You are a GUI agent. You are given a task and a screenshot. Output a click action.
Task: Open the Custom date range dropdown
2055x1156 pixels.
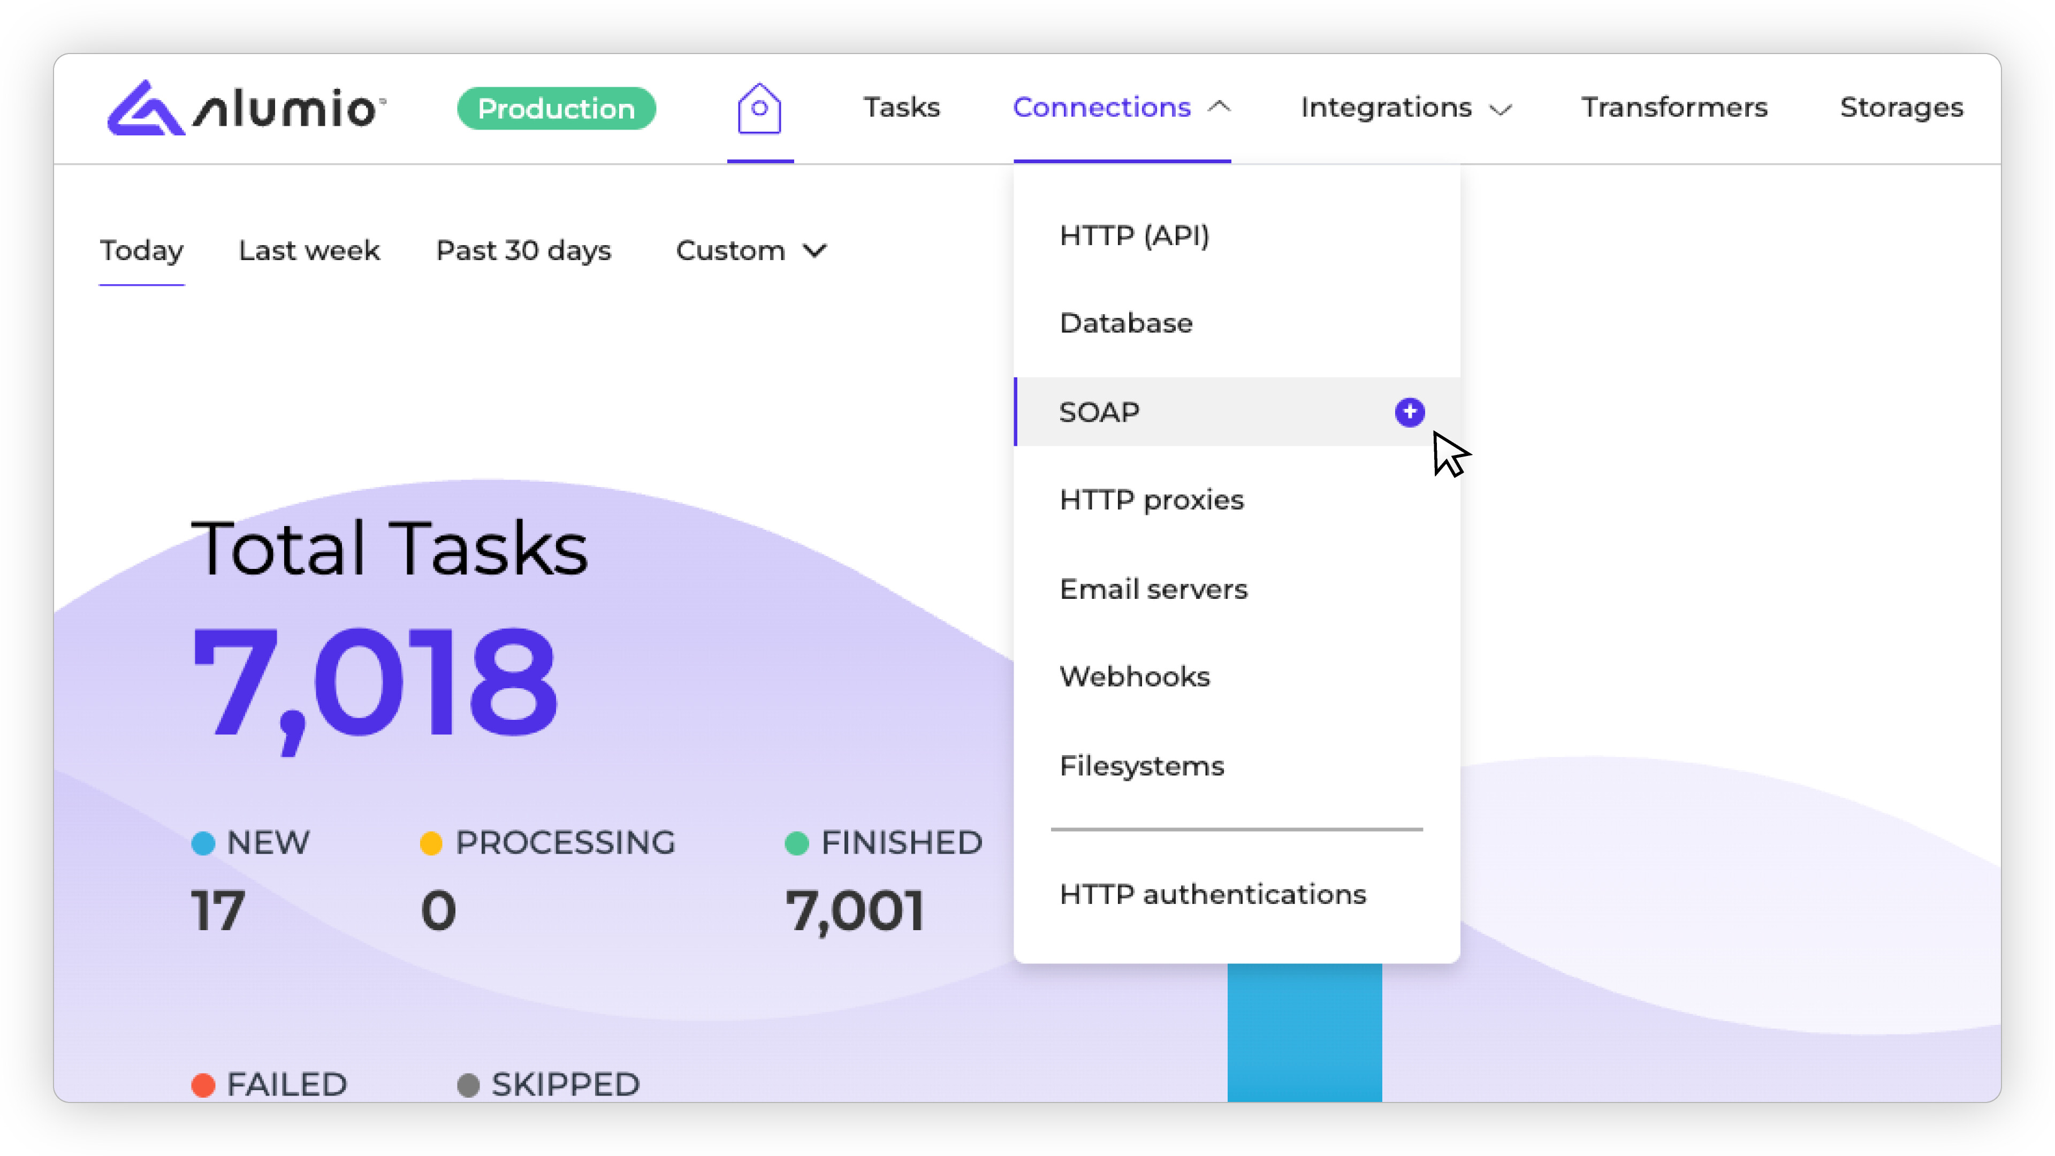(750, 250)
